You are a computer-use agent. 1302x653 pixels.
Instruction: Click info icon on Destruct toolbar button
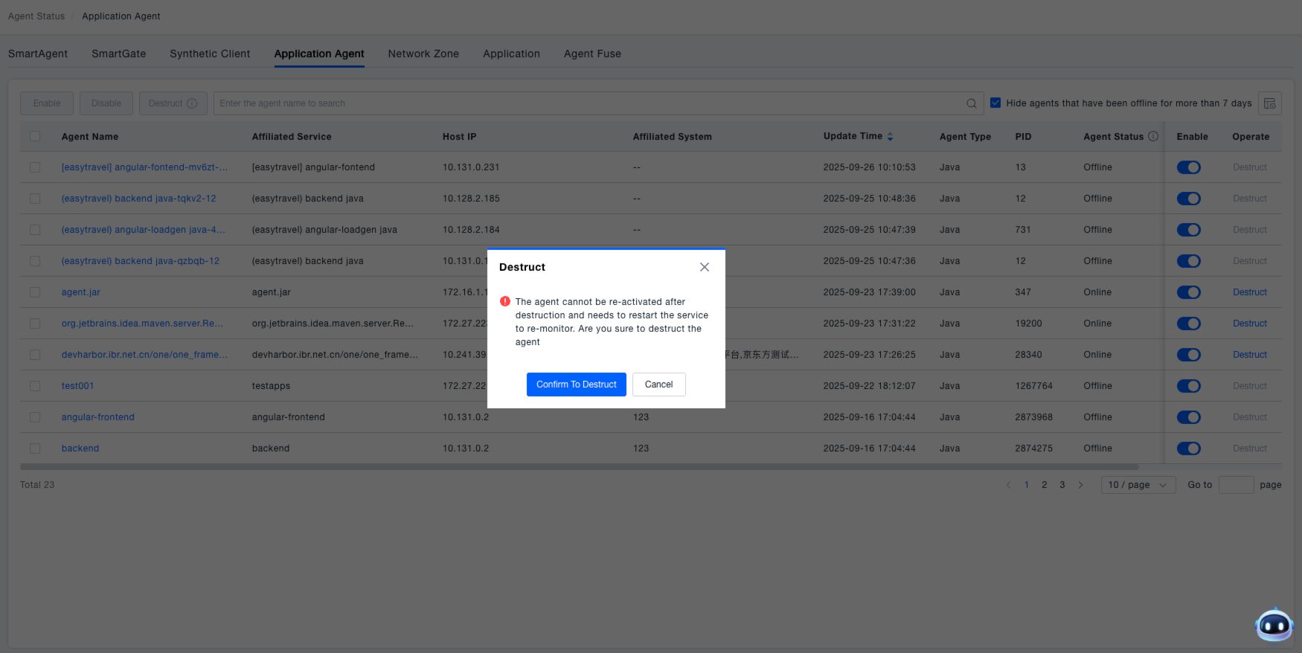(192, 103)
